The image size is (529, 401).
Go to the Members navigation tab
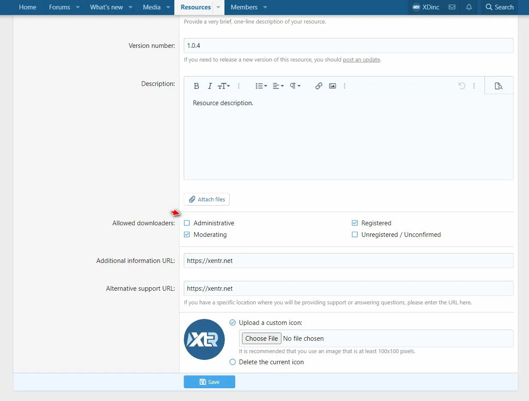244,7
